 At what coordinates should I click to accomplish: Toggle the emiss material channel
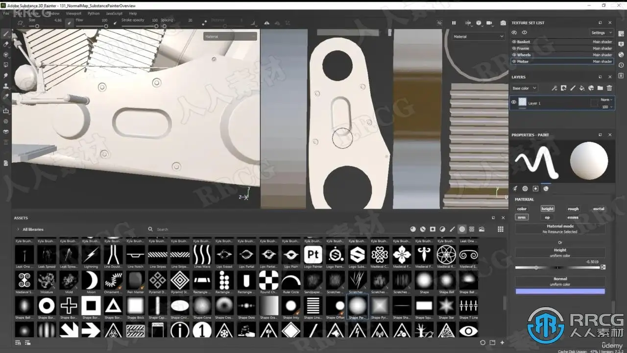[x=573, y=217]
